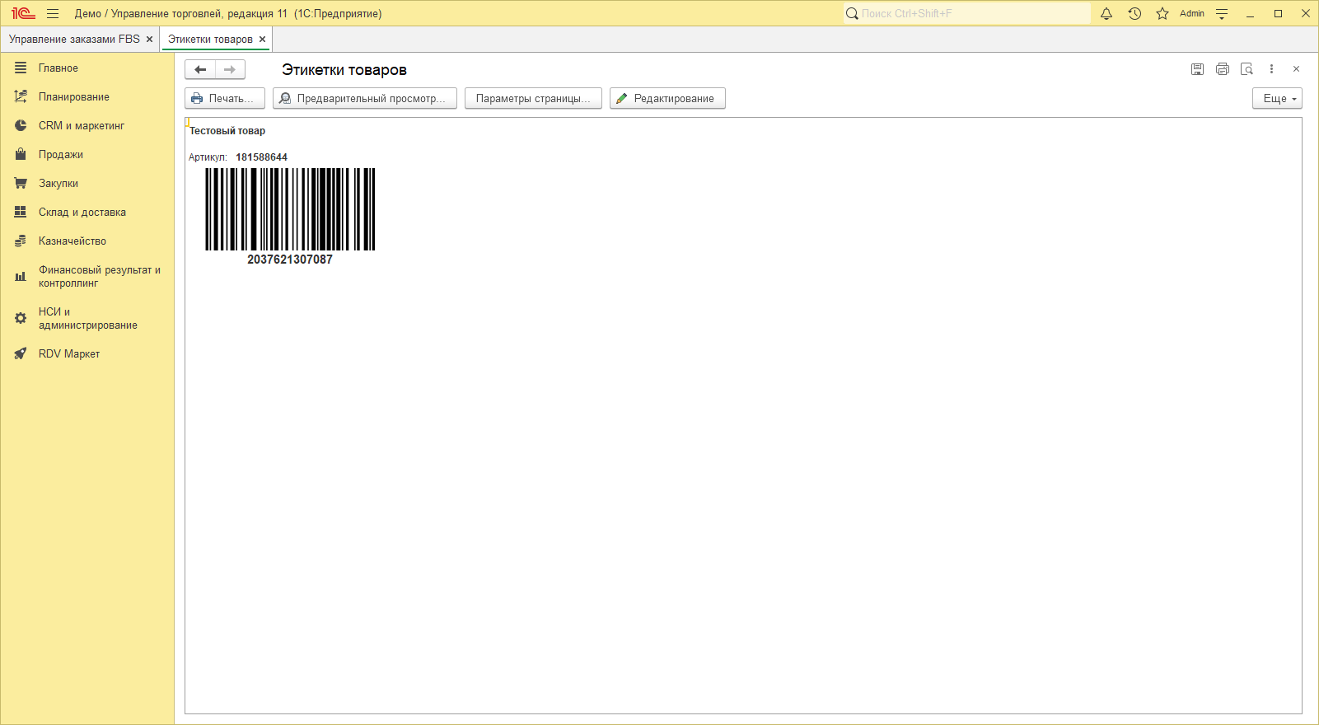This screenshot has width=1319, height=725.
Task: Open notifications bell icon
Action: [1106, 13]
